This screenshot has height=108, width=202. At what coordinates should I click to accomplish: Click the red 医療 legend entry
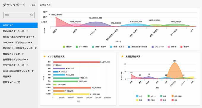(x=174, y=100)
